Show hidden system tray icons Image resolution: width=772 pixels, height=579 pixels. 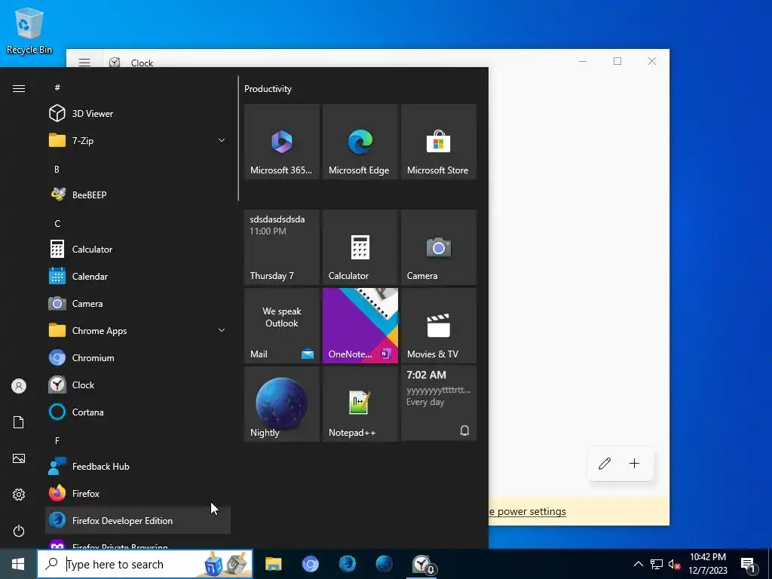[x=638, y=564]
